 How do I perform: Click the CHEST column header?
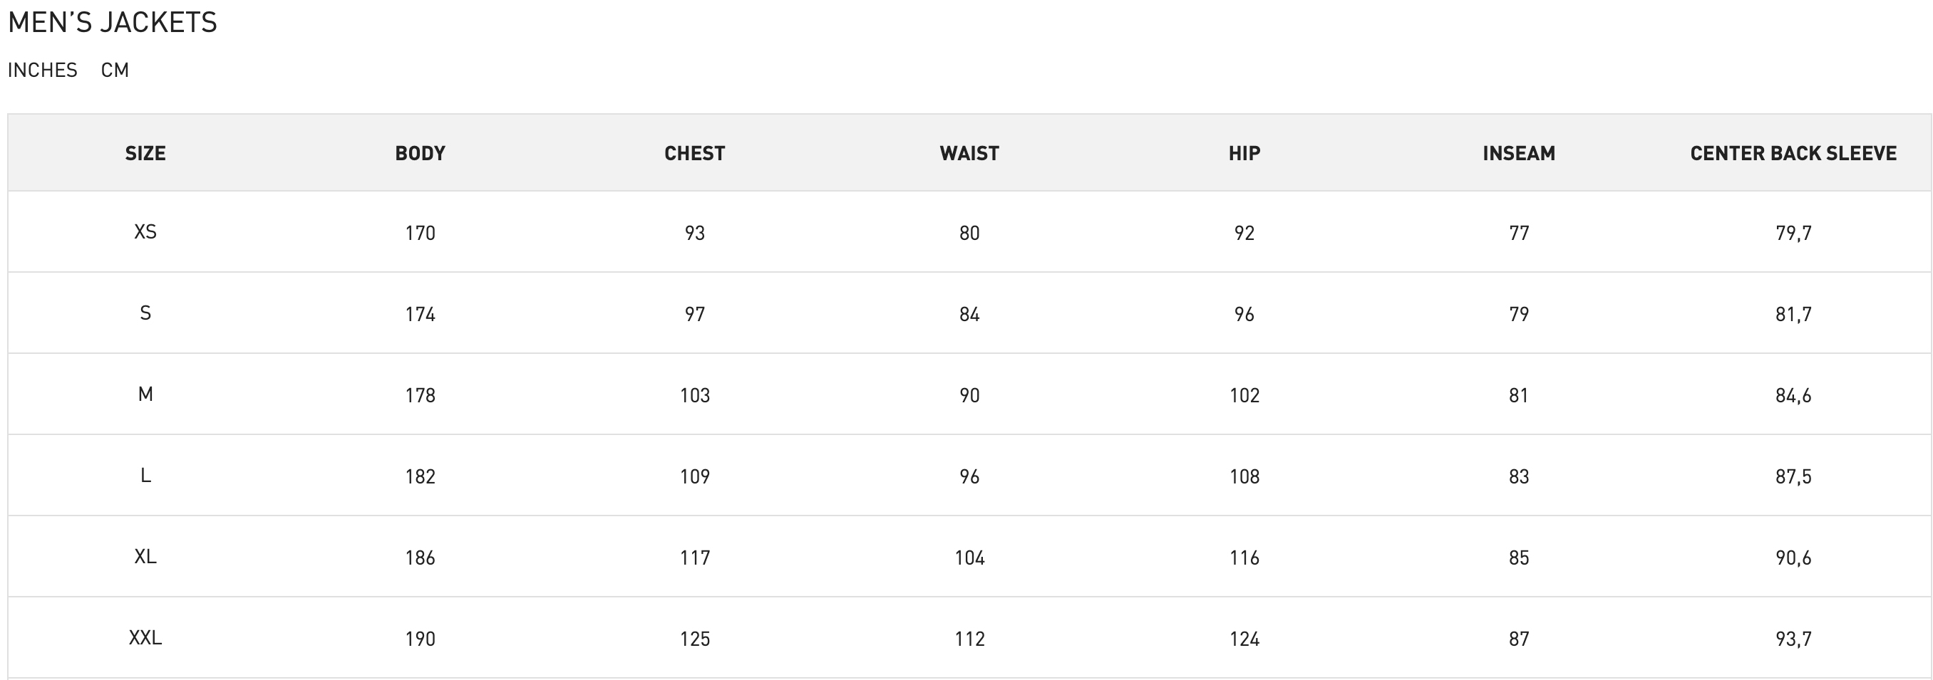pos(695,154)
